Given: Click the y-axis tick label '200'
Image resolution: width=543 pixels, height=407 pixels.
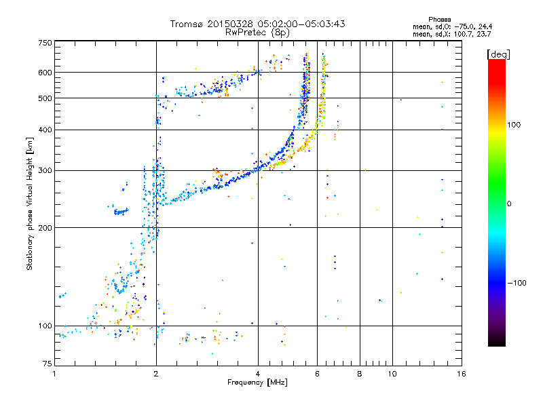Looking at the screenshot, I should click(x=45, y=228).
